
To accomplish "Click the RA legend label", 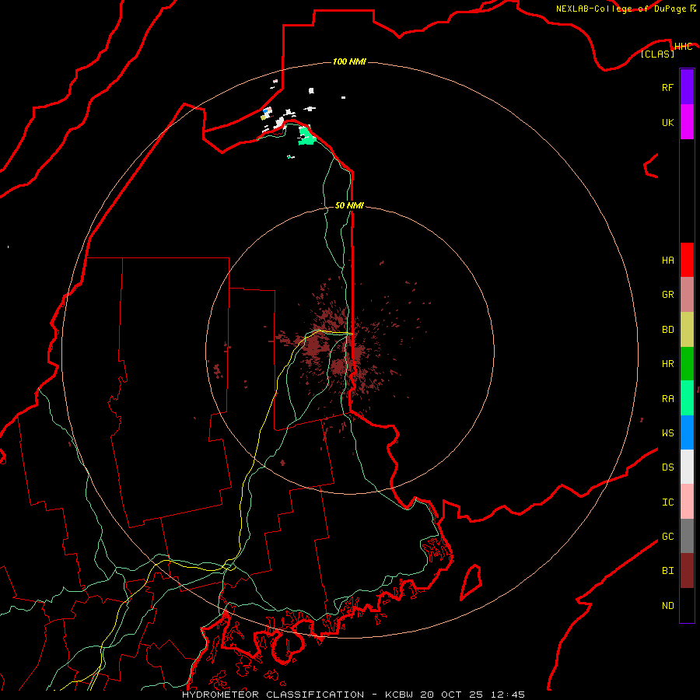I will (x=667, y=399).
